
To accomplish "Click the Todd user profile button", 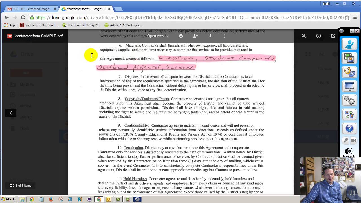I will [326, 3].
